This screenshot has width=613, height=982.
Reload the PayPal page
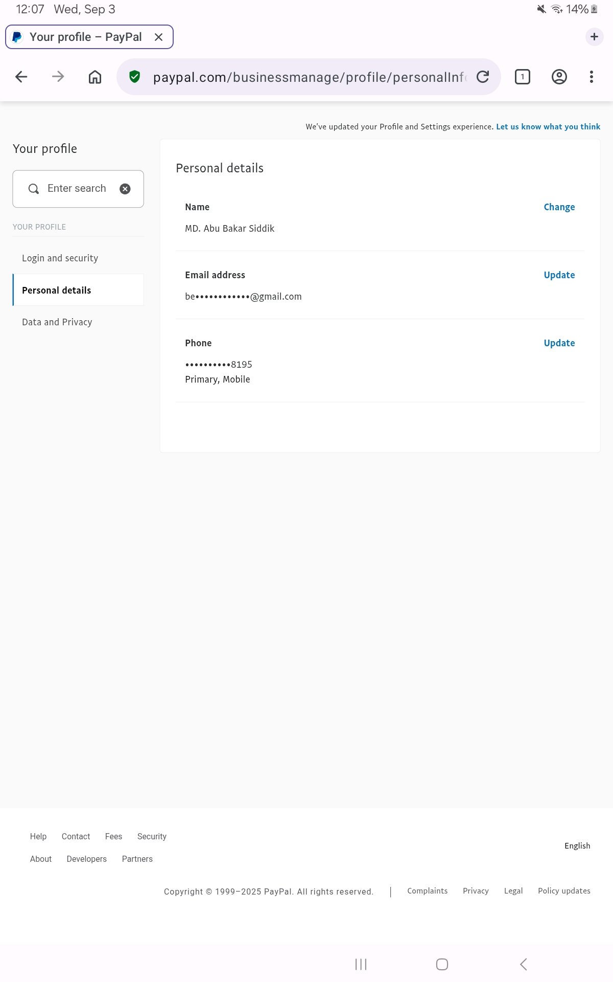[x=483, y=77]
